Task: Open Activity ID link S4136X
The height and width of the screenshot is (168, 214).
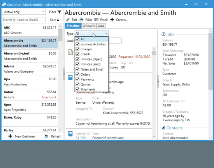Action: point(81,138)
